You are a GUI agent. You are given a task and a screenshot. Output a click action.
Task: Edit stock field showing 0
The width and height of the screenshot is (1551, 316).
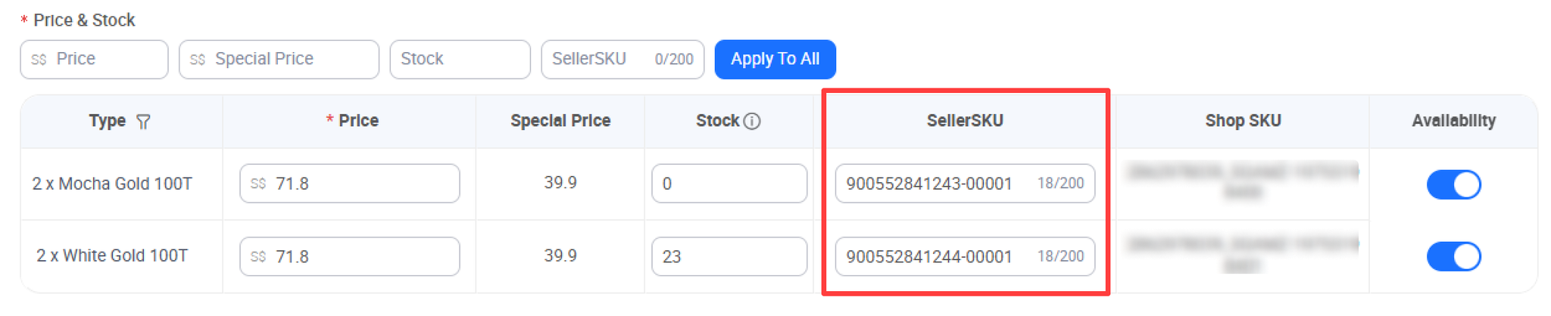tap(729, 184)
